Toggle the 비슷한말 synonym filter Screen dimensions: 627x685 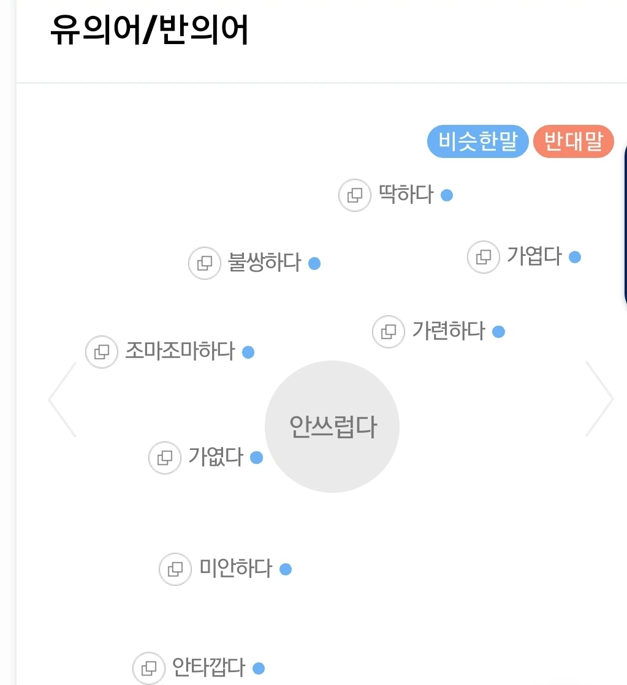click(x=477, y=142)
